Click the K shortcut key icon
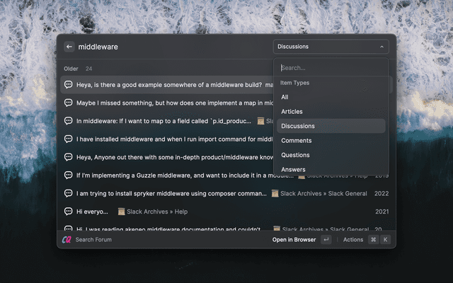This screenshot has height=283, width=453. click(x=386, y=240)
